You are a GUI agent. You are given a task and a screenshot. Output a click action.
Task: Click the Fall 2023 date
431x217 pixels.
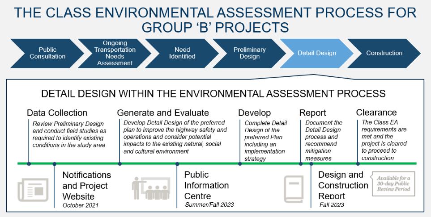click(x=332, y=204)
